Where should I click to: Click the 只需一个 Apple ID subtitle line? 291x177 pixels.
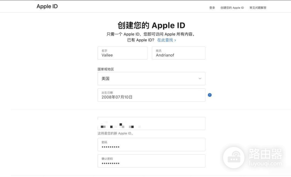point(151,34)
